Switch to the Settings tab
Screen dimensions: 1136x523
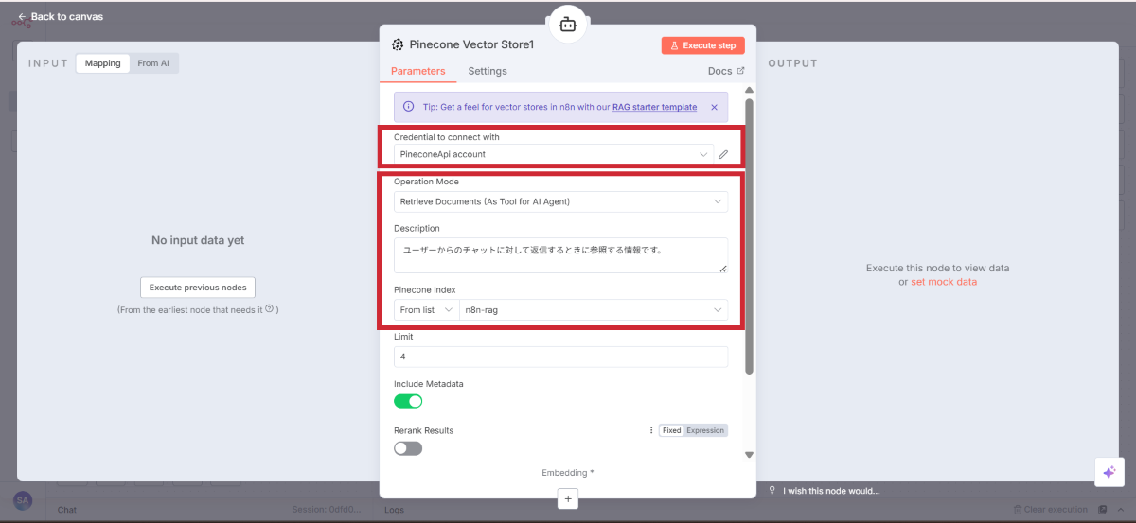[488, 71]
